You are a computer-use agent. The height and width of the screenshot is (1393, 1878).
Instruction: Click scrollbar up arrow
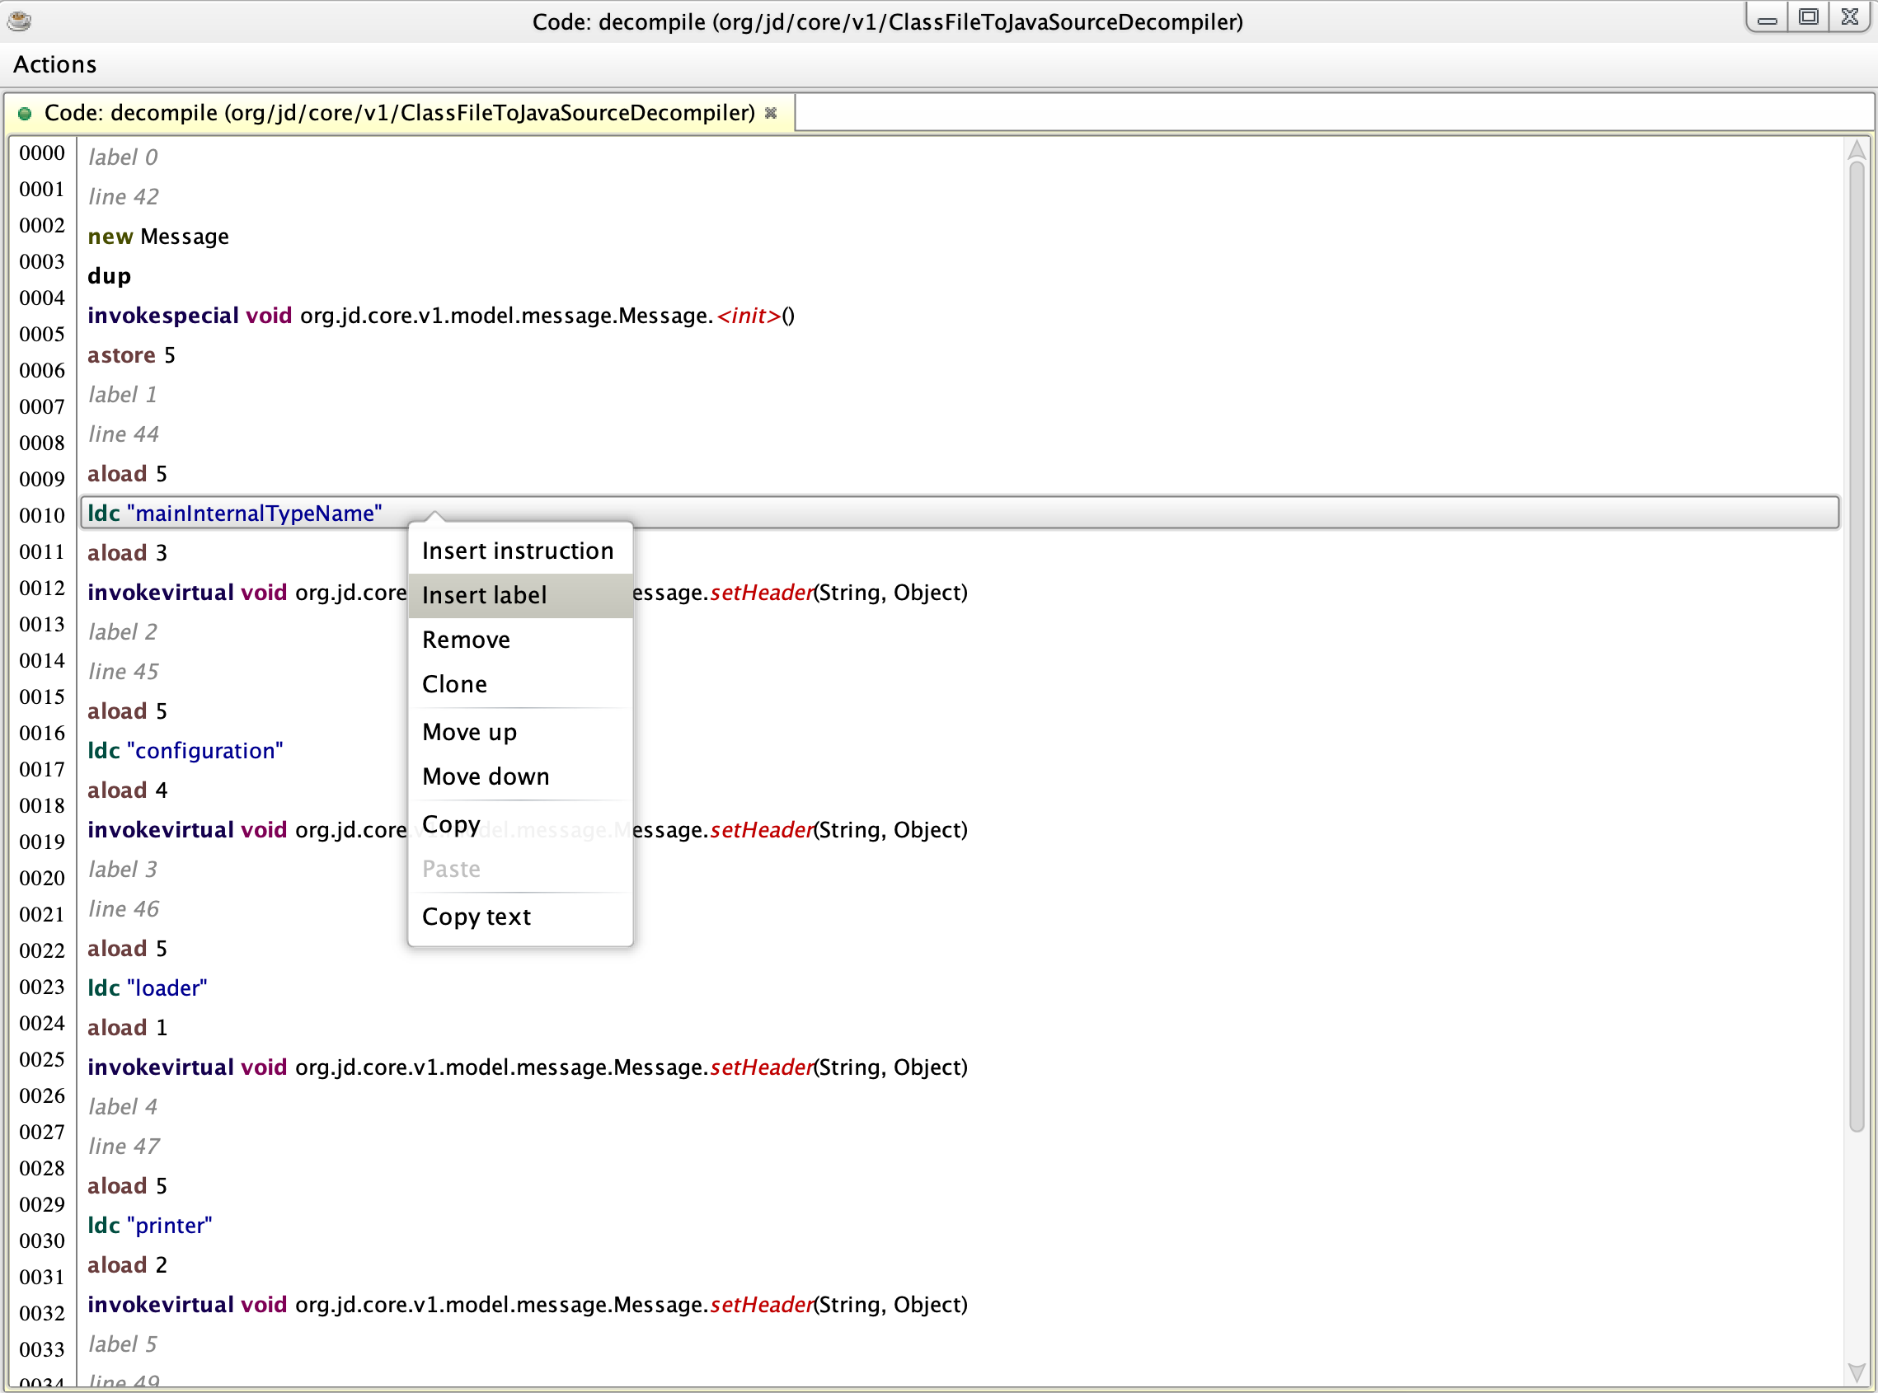click(1855, 151)
